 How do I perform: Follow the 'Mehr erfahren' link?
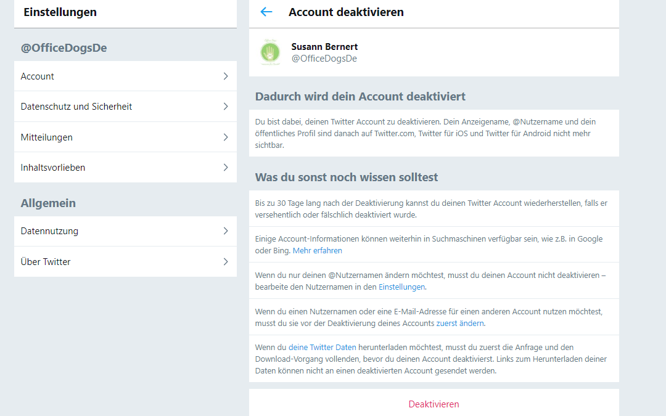[318, 250]
